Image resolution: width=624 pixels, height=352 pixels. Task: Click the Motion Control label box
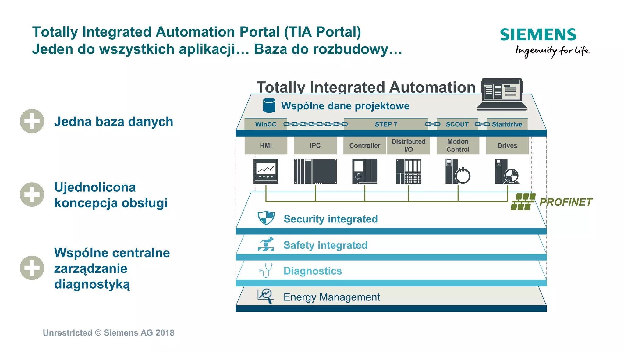click(x=458, y=145)
